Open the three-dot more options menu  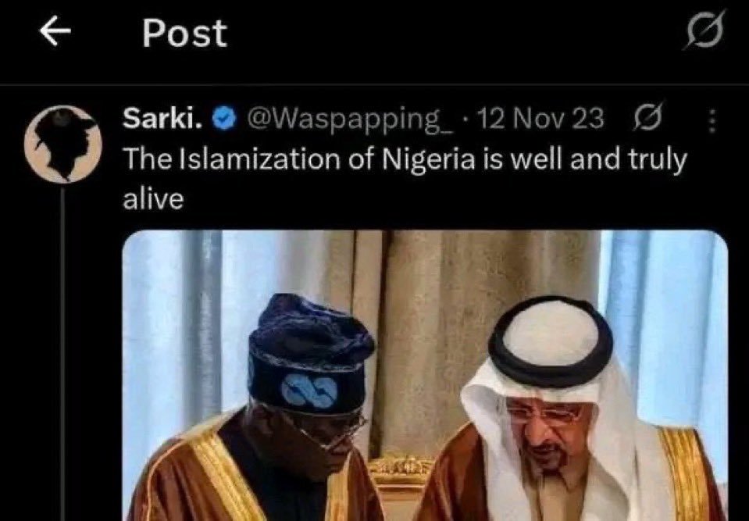tap(712, 120)
